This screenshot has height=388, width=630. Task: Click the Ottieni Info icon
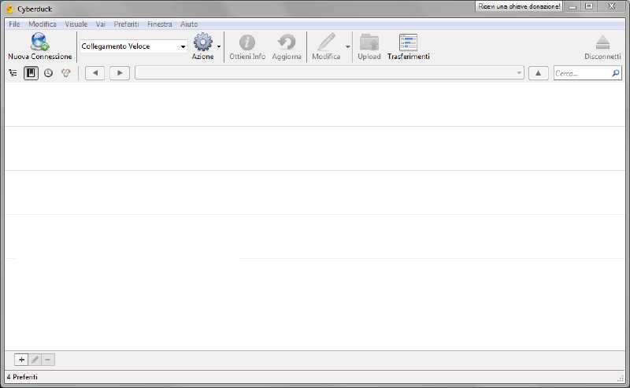pos(247,42)
